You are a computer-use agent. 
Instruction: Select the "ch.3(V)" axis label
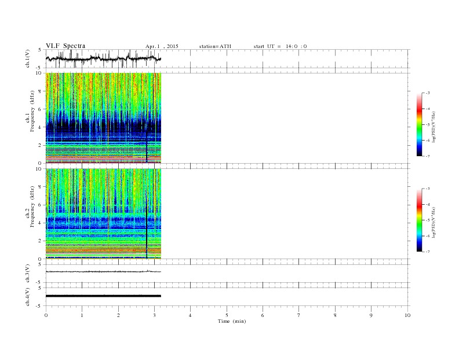28,273
